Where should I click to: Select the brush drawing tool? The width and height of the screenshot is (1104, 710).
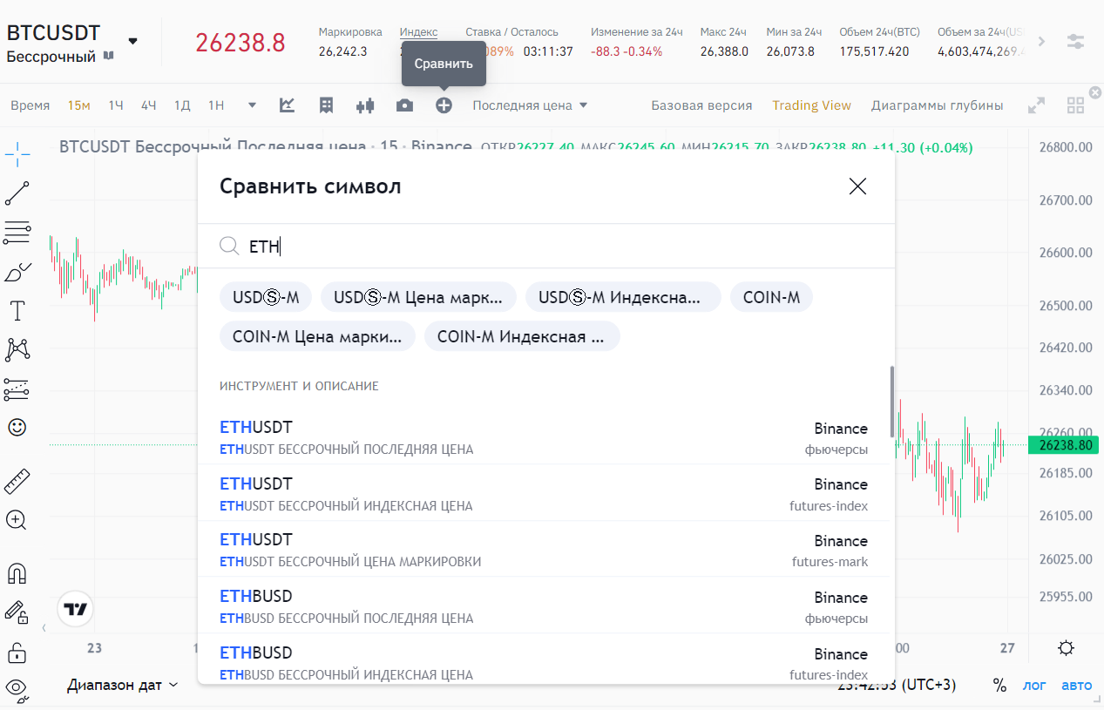(x=17, y=272)
